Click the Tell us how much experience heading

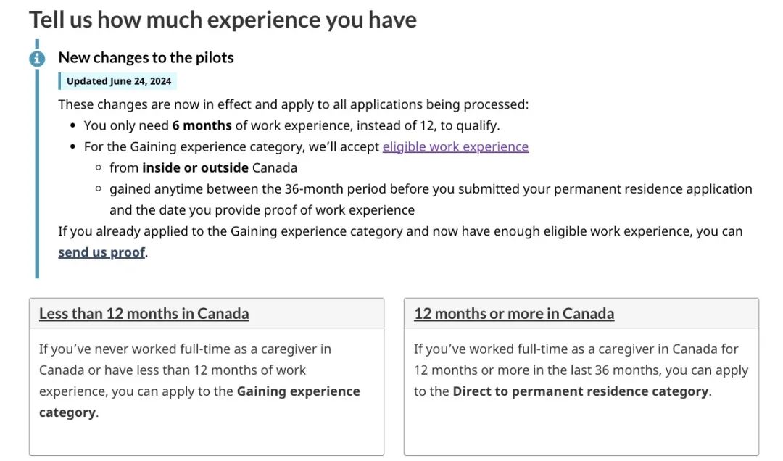[x=223, y=20]
